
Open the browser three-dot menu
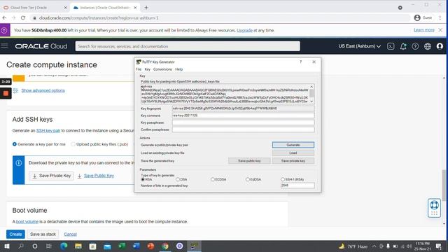440,17
